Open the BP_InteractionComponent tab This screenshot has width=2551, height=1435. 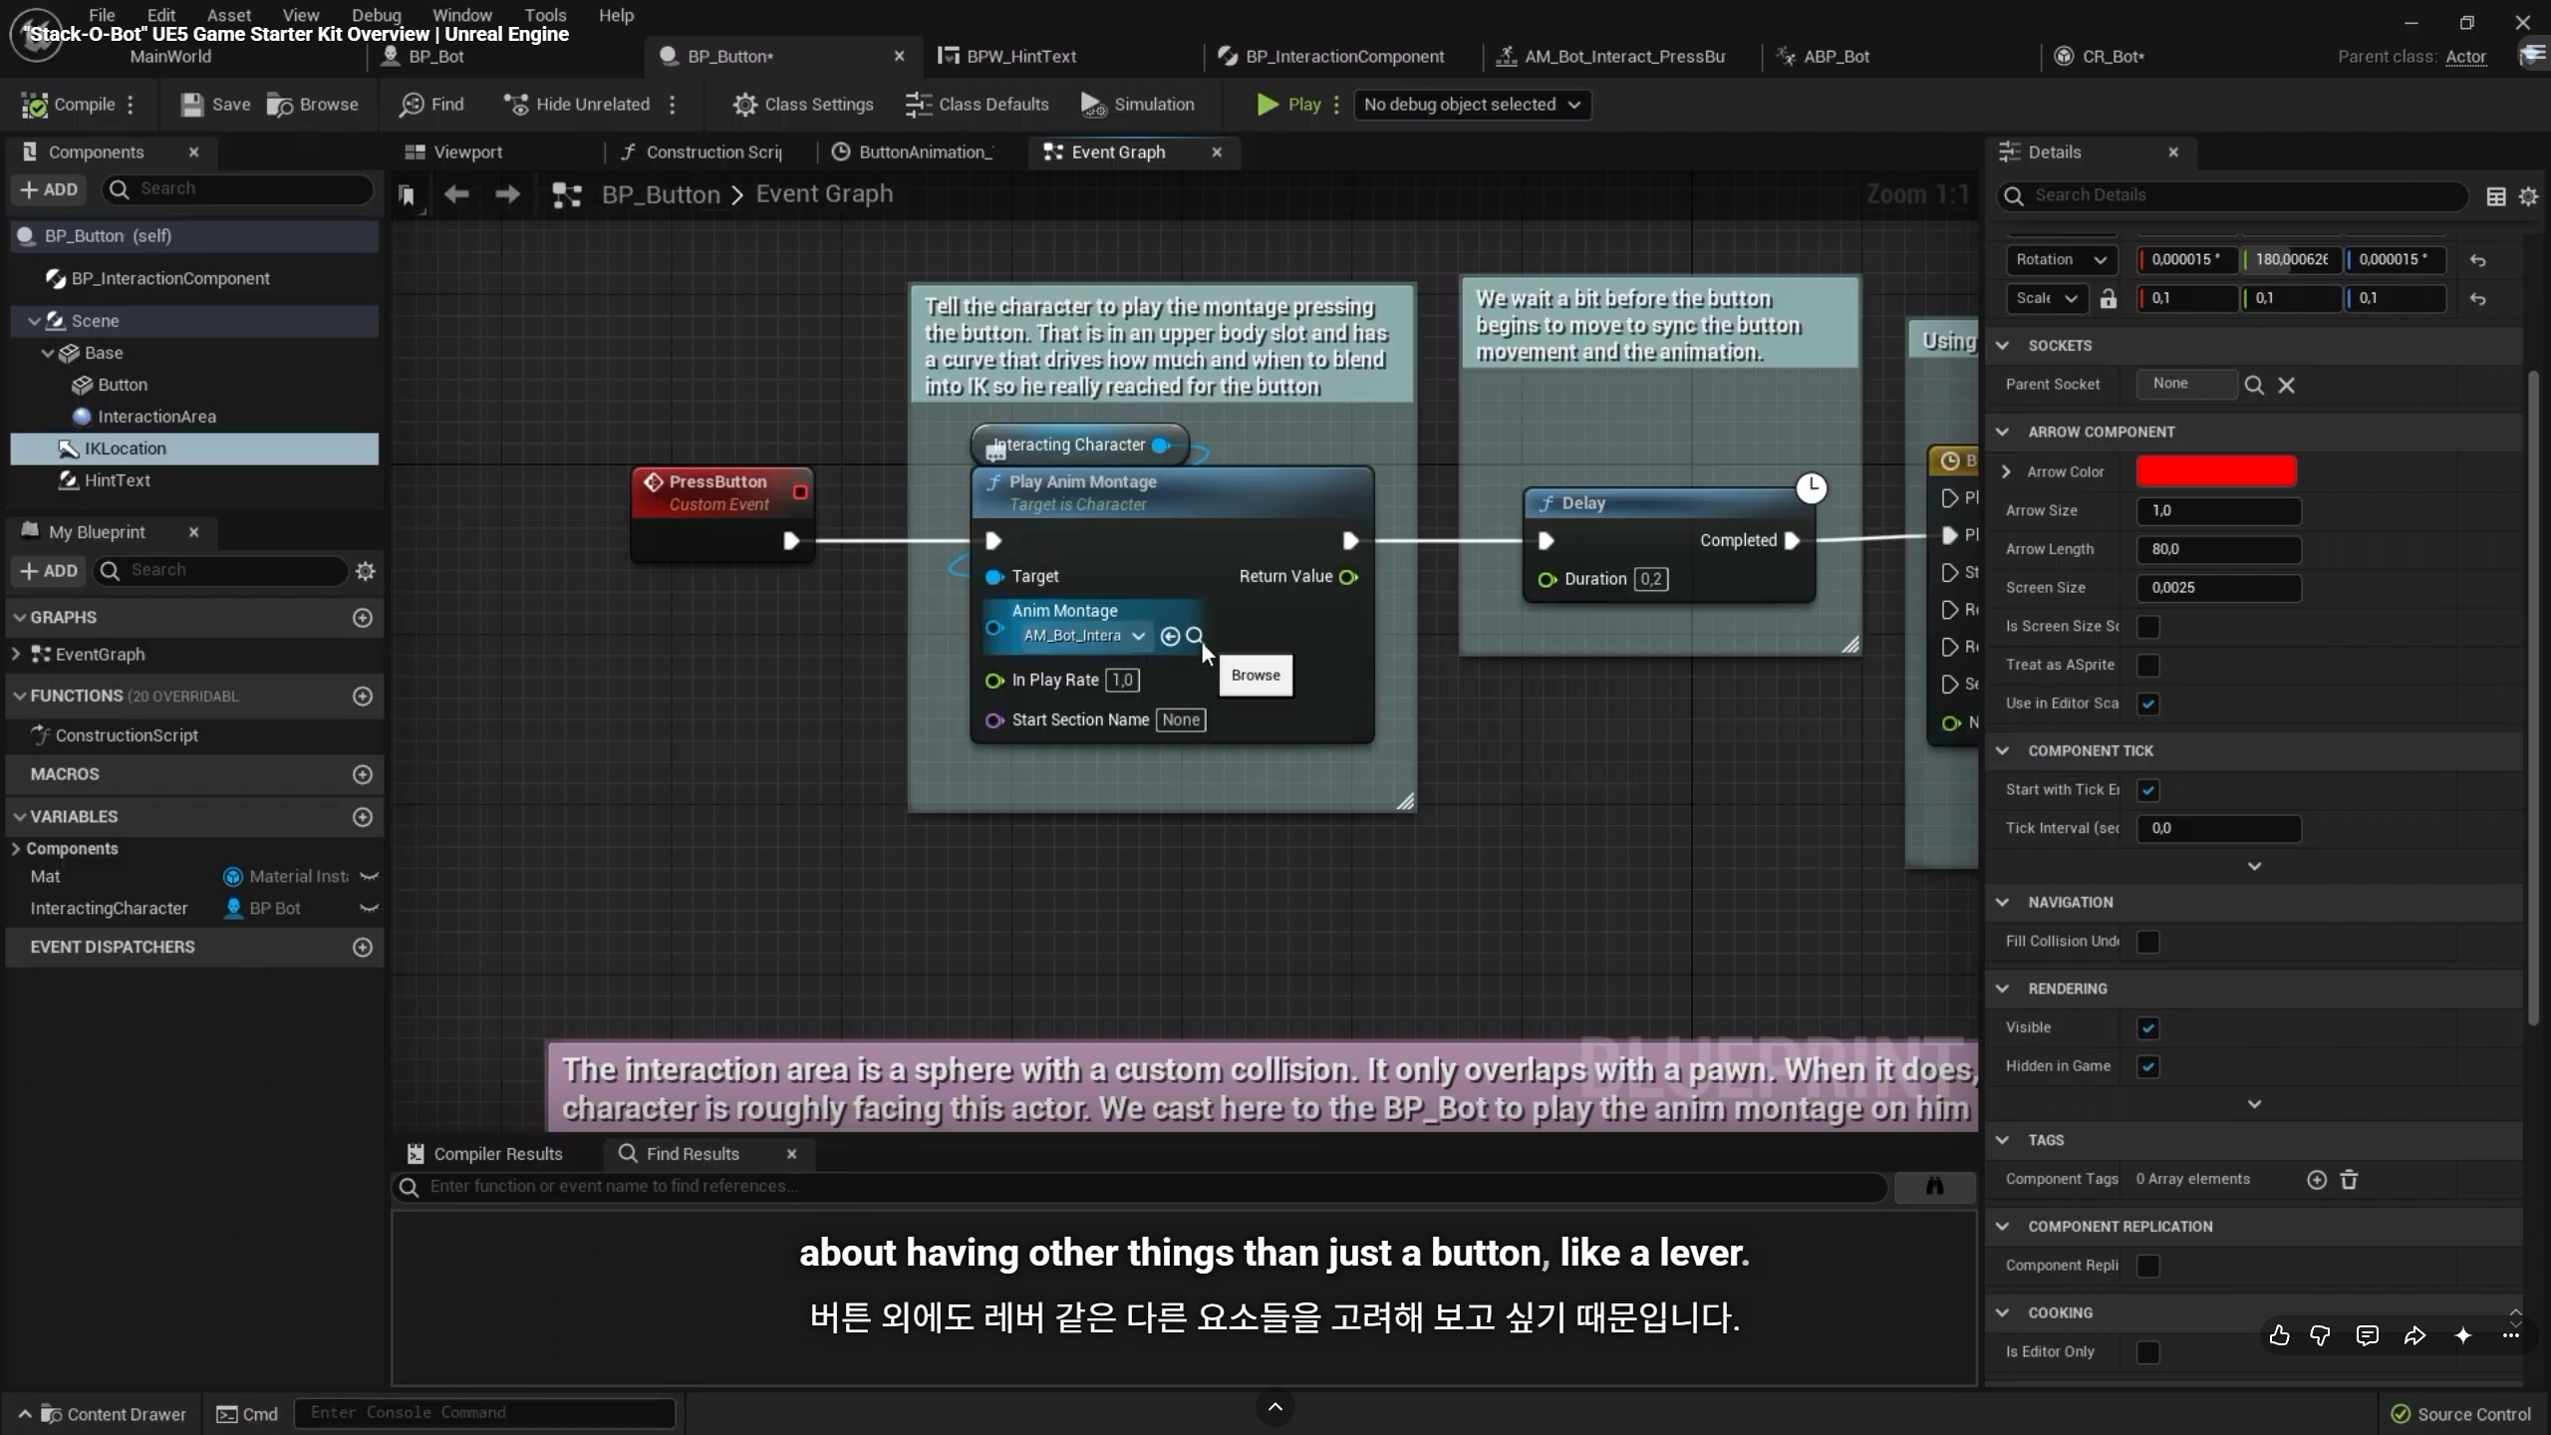[x=1331, y=57]
